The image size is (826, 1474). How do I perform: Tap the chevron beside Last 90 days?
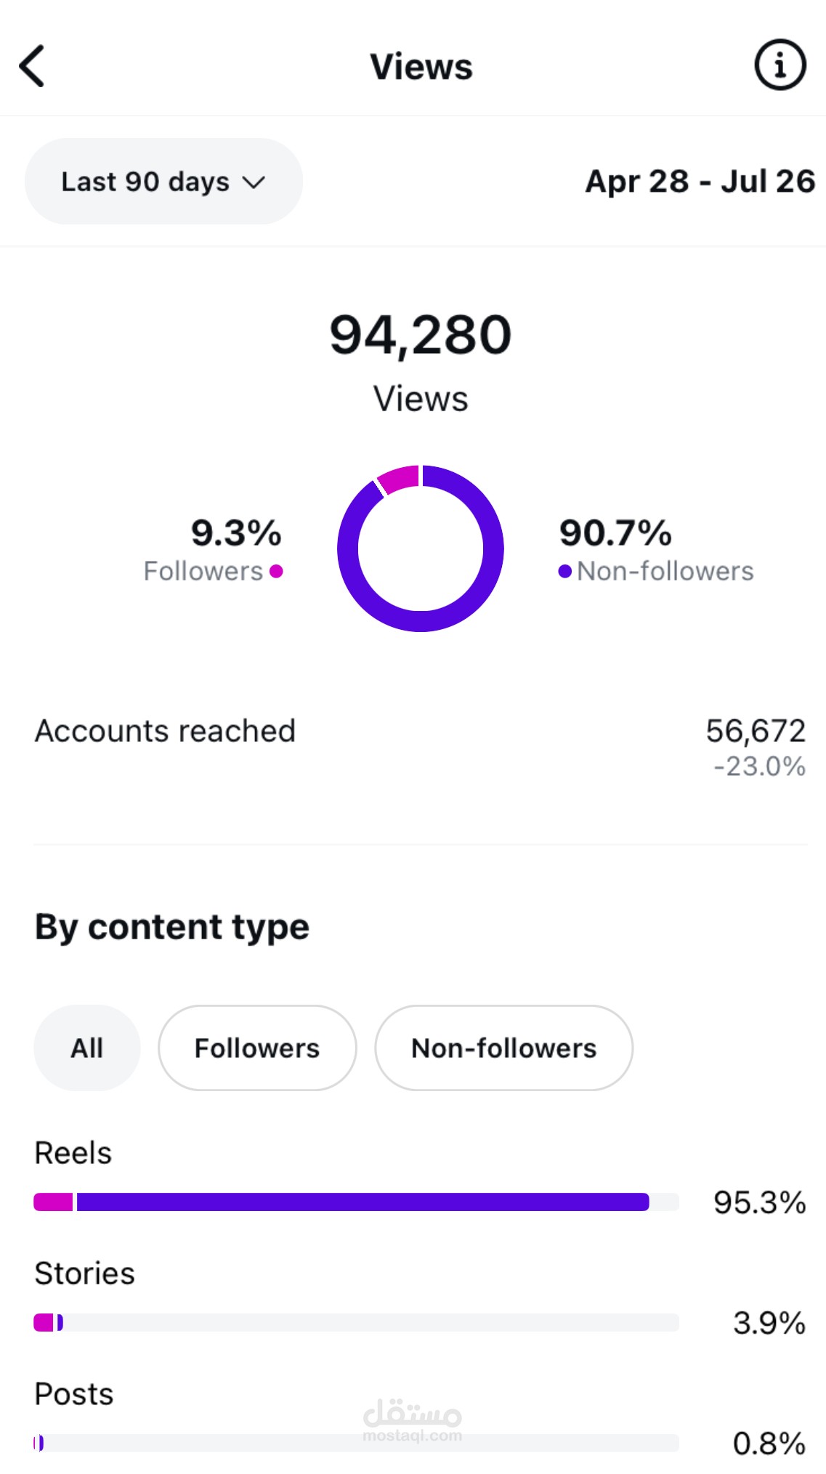click(x=254, y=182)
